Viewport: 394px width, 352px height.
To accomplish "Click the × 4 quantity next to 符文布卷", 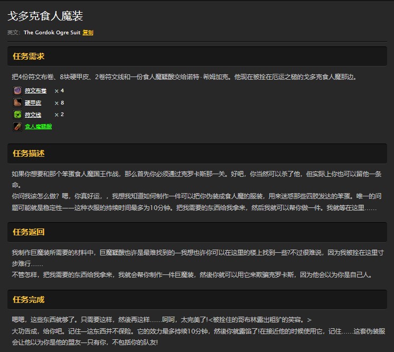I will (59, 91).
